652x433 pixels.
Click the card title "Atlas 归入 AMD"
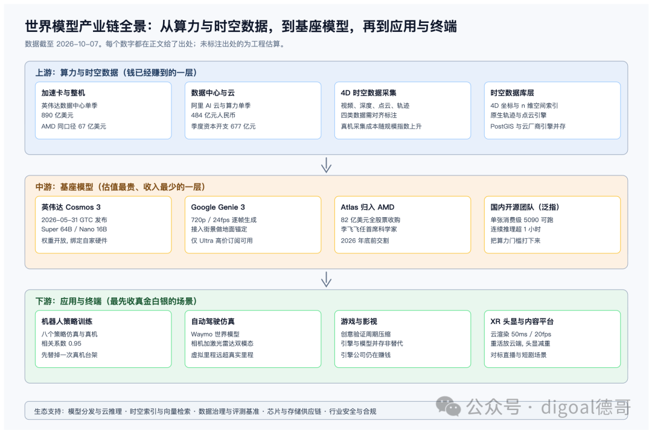pyautogui.click(x=368, y=207)
